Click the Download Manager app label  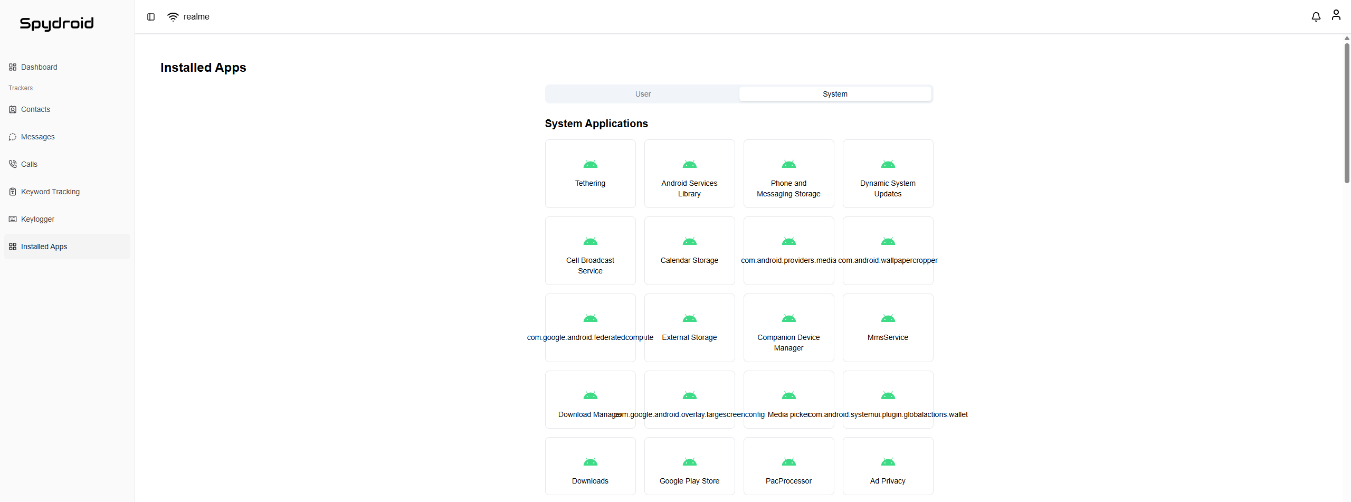click(x=590, y=414)
